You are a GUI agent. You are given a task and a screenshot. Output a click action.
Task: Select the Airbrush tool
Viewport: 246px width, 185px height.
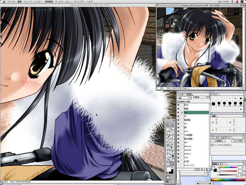(x=168, y=137)
